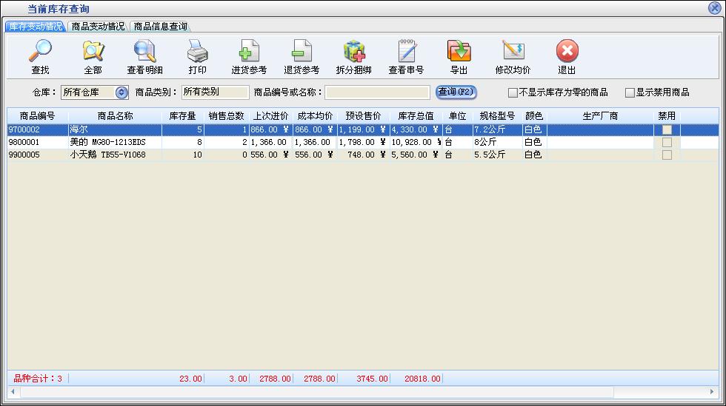
Task: Click the 导出 export icon
Action: tap(459, 52)
